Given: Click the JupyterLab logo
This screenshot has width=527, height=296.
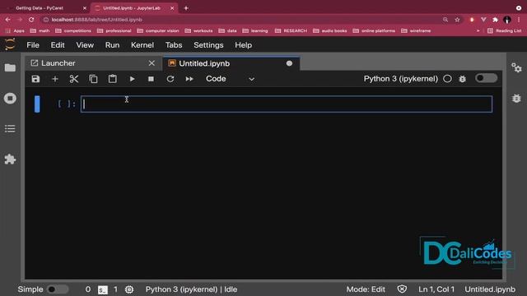Looking at the screenshot, I should [10, 44].
